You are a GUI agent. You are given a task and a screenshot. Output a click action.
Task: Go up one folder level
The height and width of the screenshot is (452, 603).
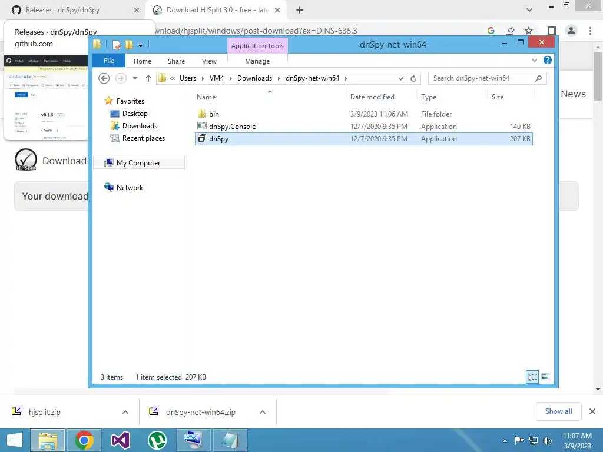pos(148,78)
